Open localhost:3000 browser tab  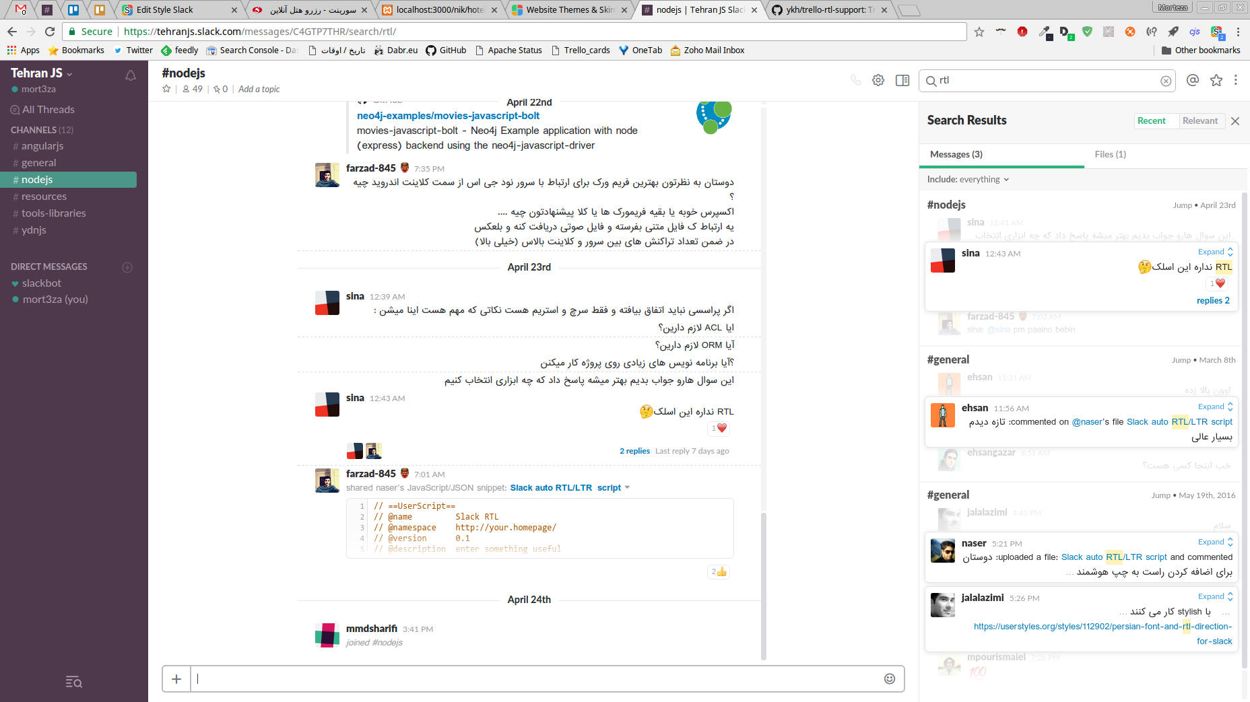point(438,9)
